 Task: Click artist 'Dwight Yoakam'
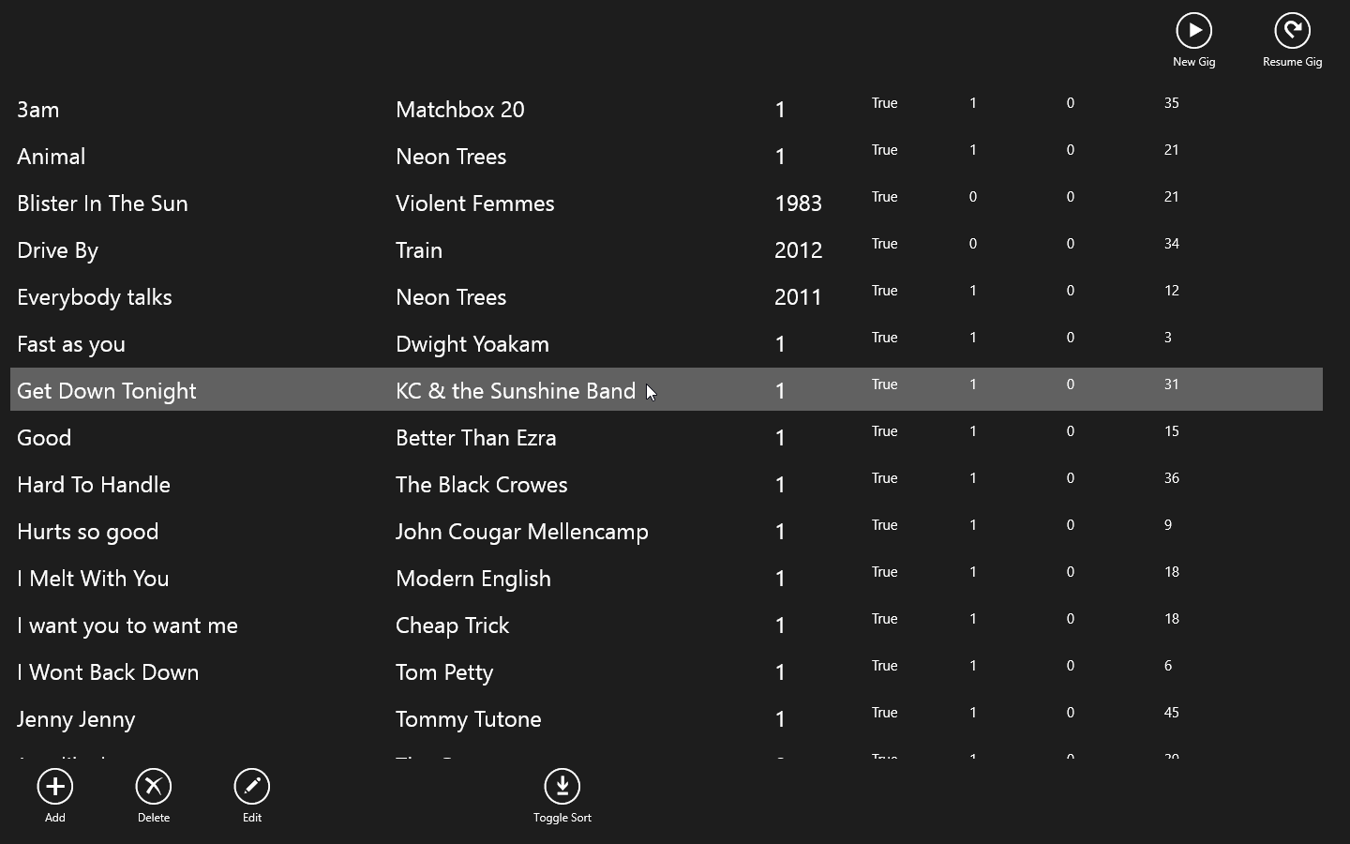coord(472,344)
